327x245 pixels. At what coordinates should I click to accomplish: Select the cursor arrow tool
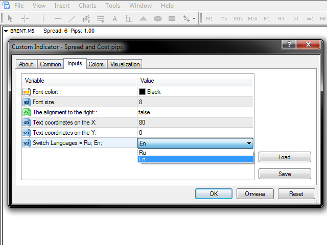(10, 19)
